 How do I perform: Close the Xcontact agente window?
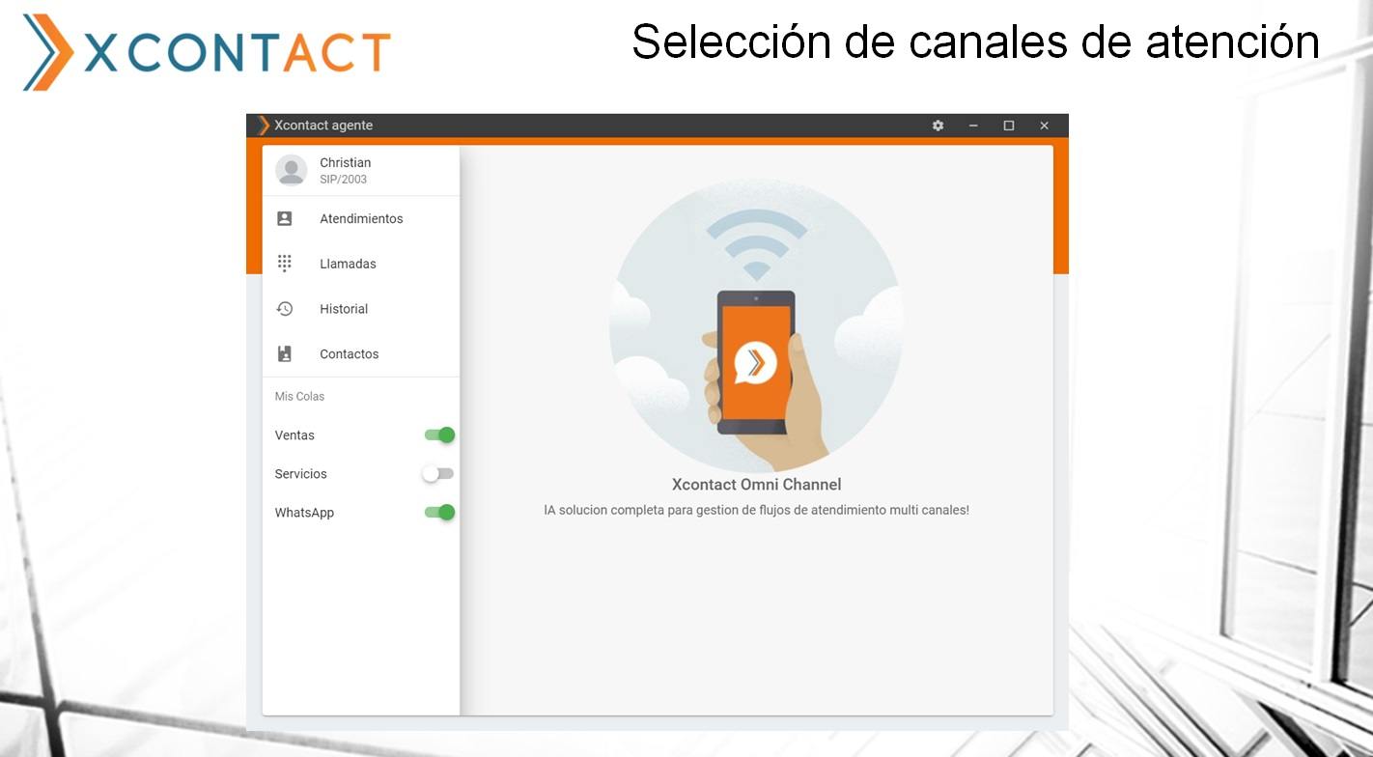click(1044, 126)
